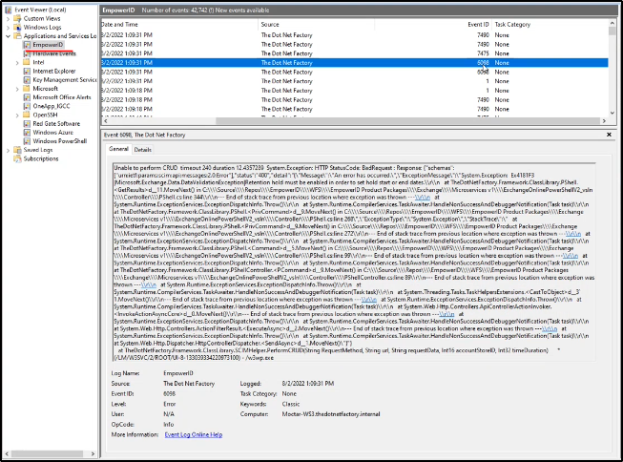
Task: Click the Windows PowerShell log icon
Action: coord(27,140)
